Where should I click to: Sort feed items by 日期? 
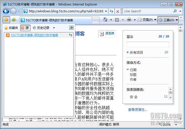coord(133,70)
